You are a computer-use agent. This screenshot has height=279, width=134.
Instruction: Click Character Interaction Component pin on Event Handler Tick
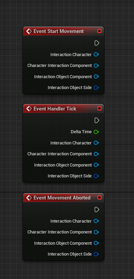96,154
